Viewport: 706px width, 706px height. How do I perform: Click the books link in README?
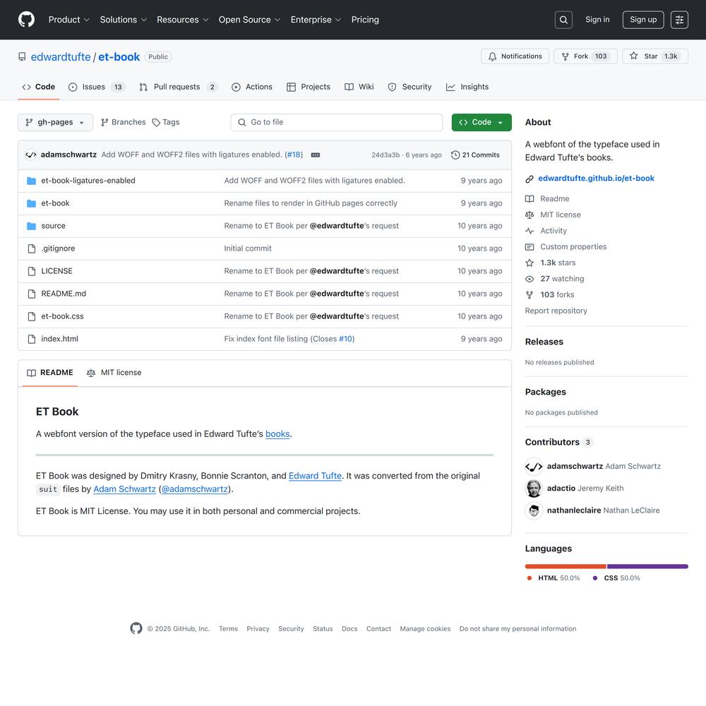[277, 434]
